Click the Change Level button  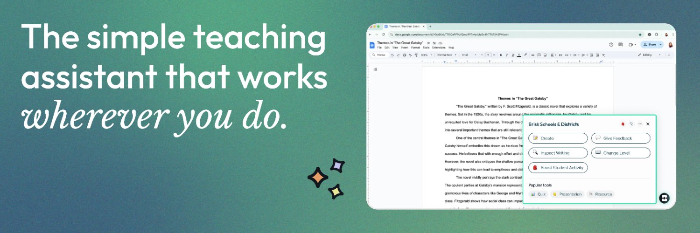[x=621, y=153]
